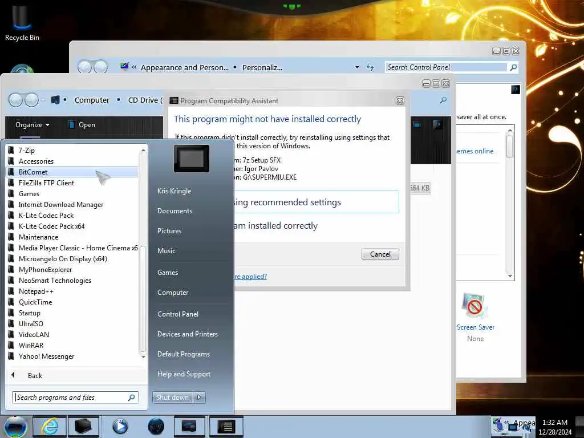584x438 pixels.
Task: Open Music from the Start menu
Action: [167, 251]
